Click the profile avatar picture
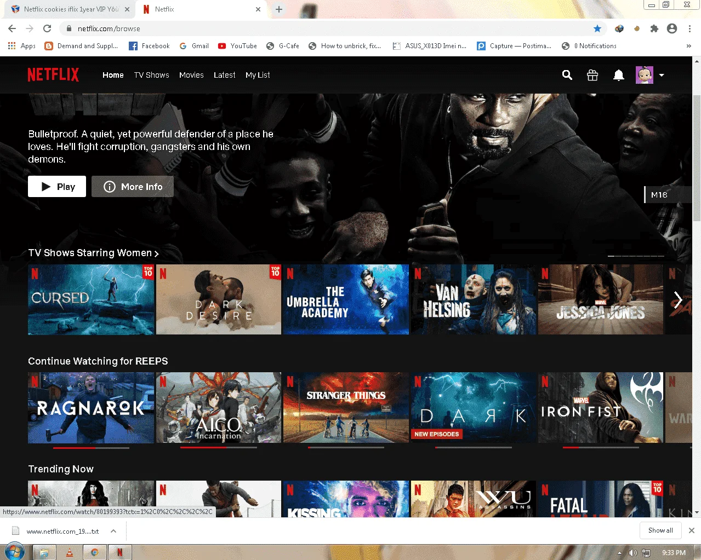This screenshot has height=560, width=701. point(645,75)
